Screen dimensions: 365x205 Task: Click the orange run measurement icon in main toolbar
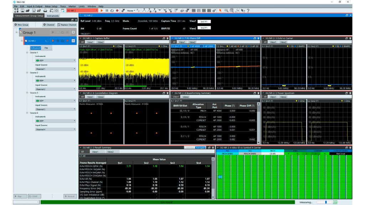(102, 10)
